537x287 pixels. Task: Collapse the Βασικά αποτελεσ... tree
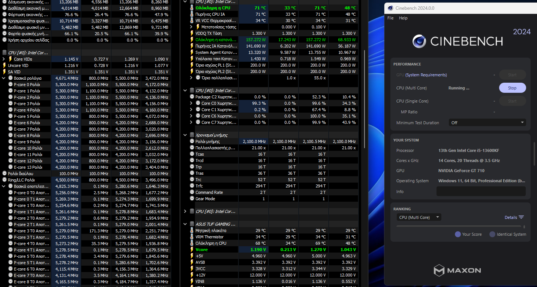click(4, 186)
